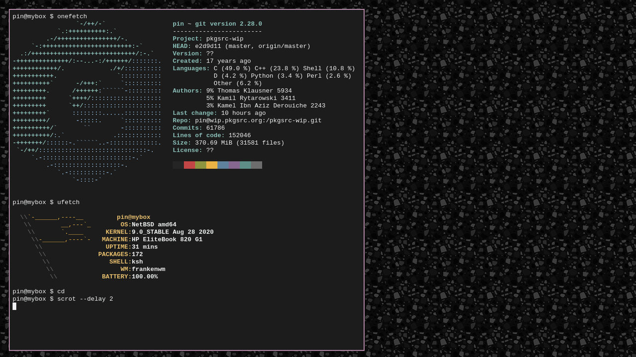Click the 'Commits: 61786' line
This screenshot has width=636, height=357.
pos(199,128)
